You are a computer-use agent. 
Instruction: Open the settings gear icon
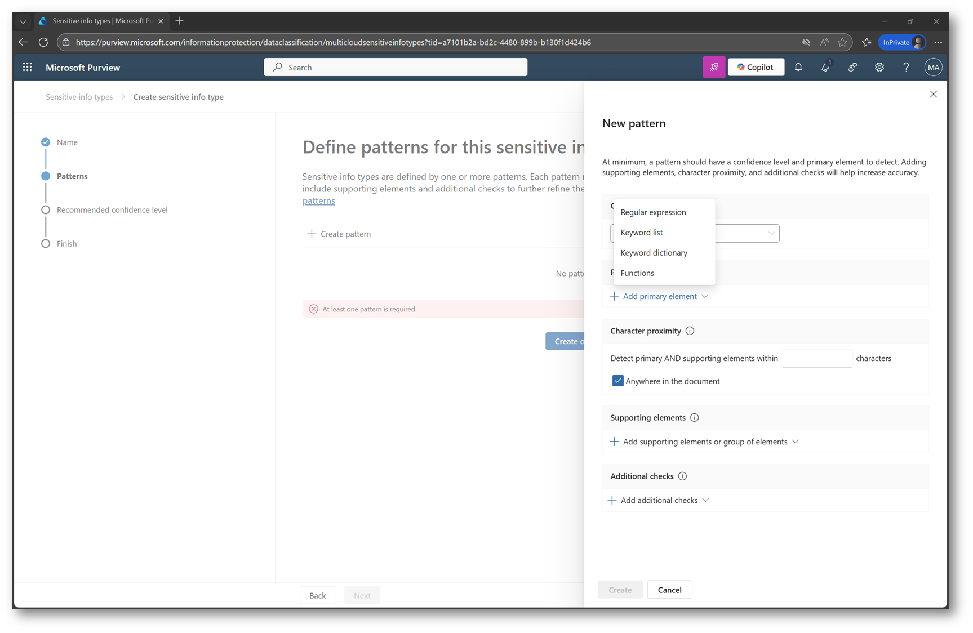(879, 67)
